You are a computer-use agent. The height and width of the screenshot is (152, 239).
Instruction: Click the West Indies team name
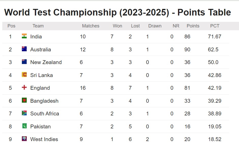click(44, 139)
